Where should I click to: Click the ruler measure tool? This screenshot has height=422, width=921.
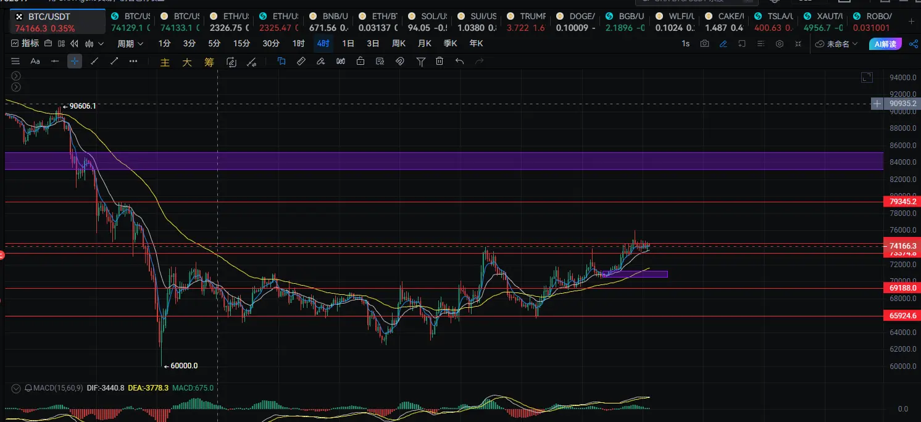pos(301,61)
